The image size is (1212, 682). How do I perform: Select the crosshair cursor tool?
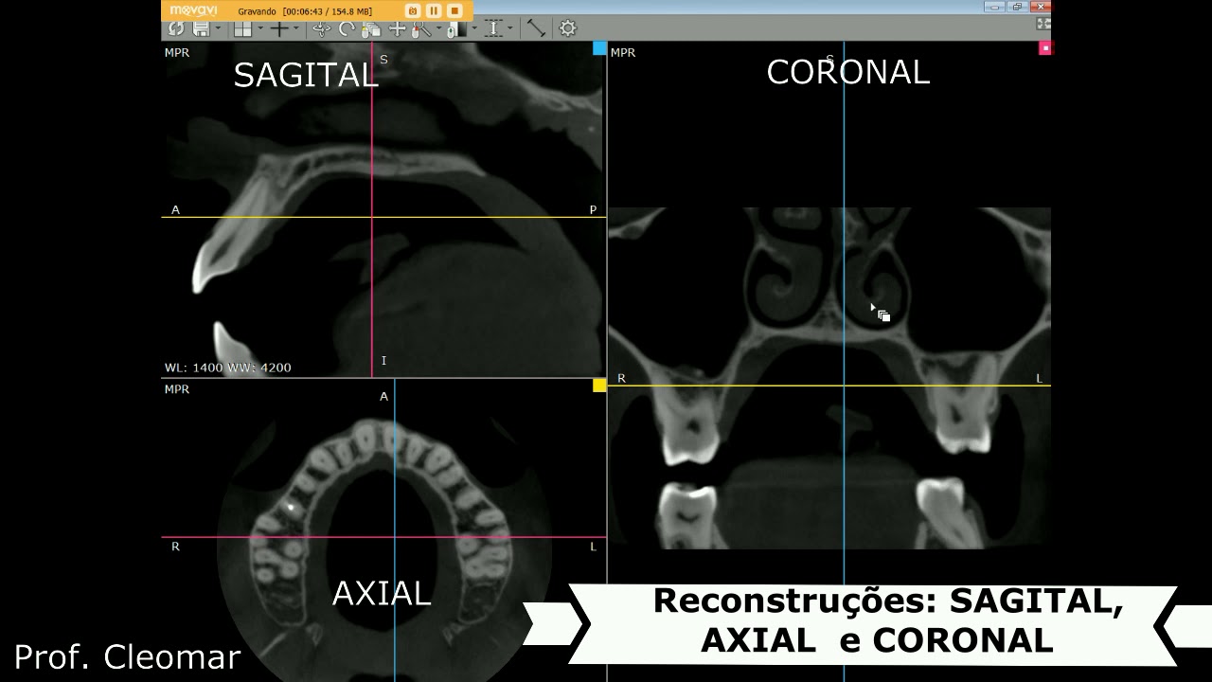[279, 28]
